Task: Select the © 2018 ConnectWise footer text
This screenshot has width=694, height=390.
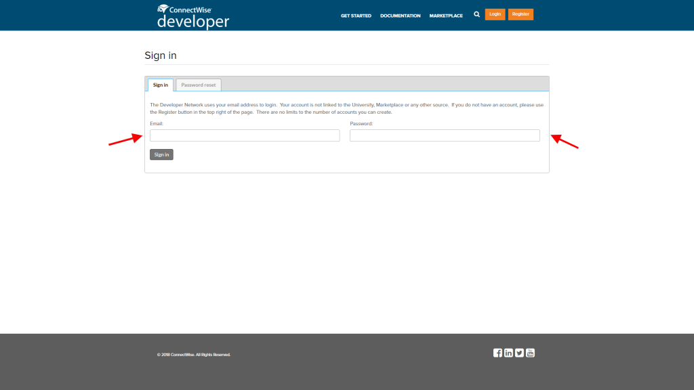Action: 193,354
